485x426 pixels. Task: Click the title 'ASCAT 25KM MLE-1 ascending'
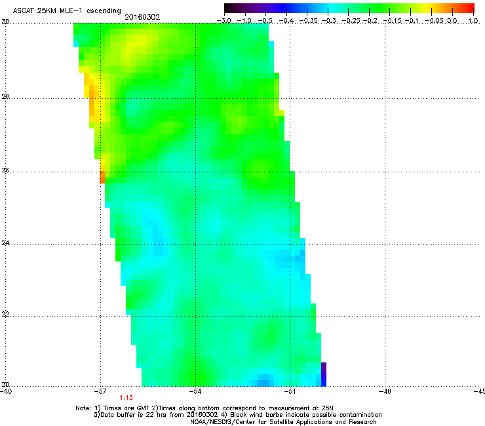(x=67, y=10)
